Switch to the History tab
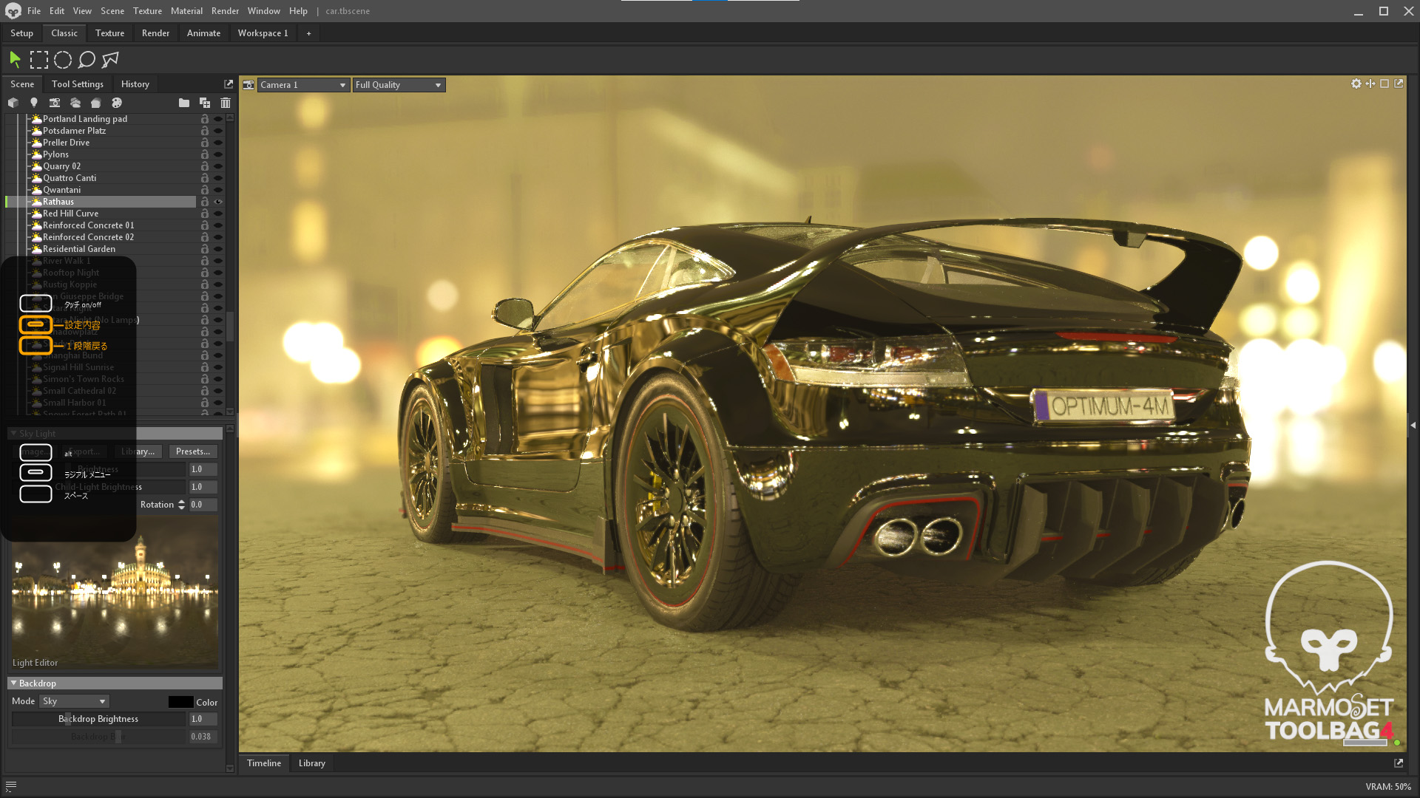1420x798 pixels. [135, 84]
